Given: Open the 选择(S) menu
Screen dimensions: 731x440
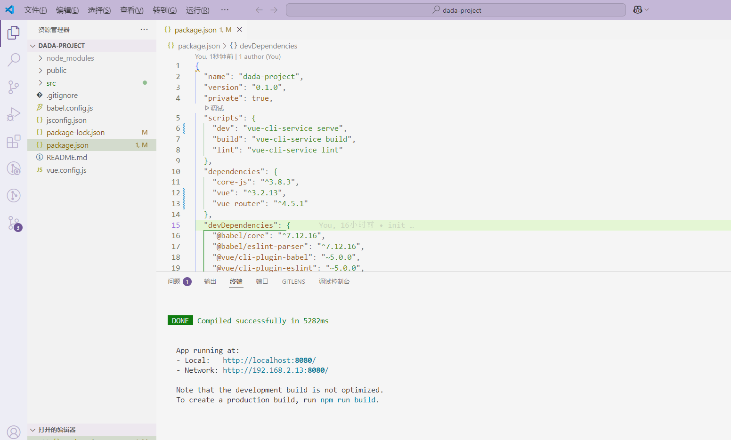Looking at the screenshot, I should (99, 10).
